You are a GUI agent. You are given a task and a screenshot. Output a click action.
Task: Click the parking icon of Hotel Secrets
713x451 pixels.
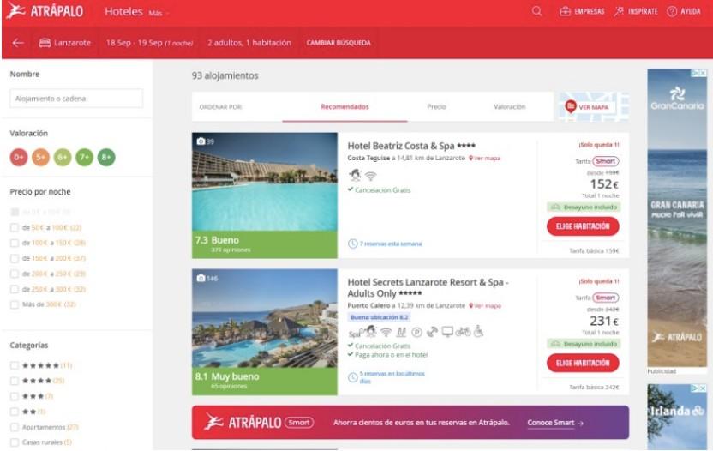pos(417,332)
